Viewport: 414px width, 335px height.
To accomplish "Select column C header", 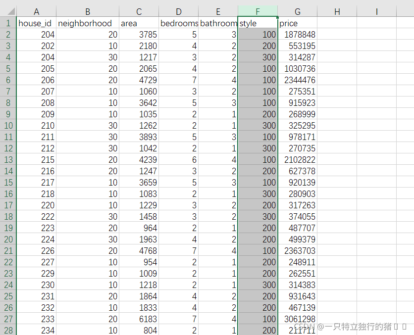I will point(139,11).
